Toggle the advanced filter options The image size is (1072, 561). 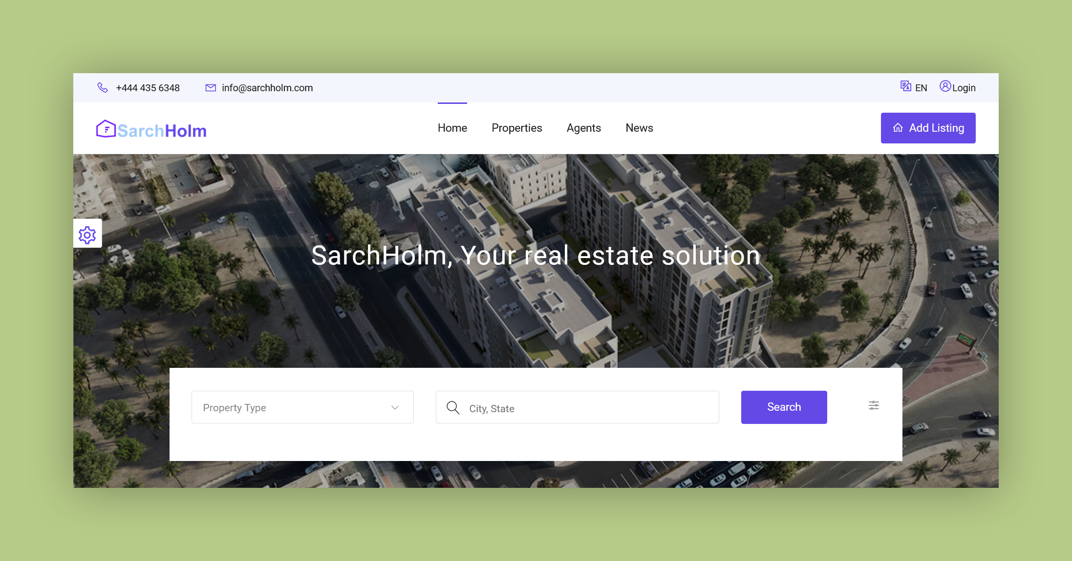point(874,407)
